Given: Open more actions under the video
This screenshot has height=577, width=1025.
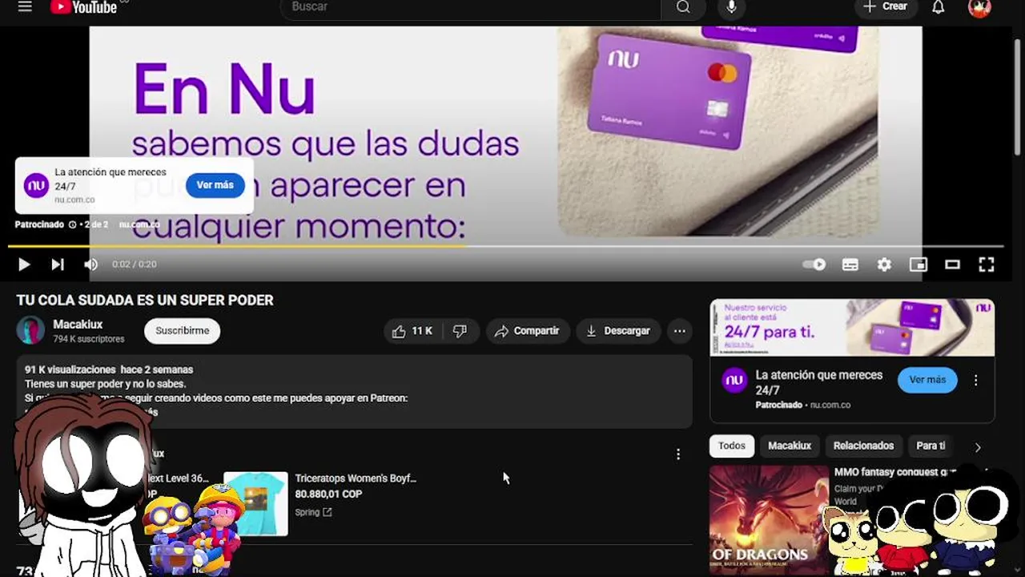Looking at the screenshot, I should click(x=679, y=331).
